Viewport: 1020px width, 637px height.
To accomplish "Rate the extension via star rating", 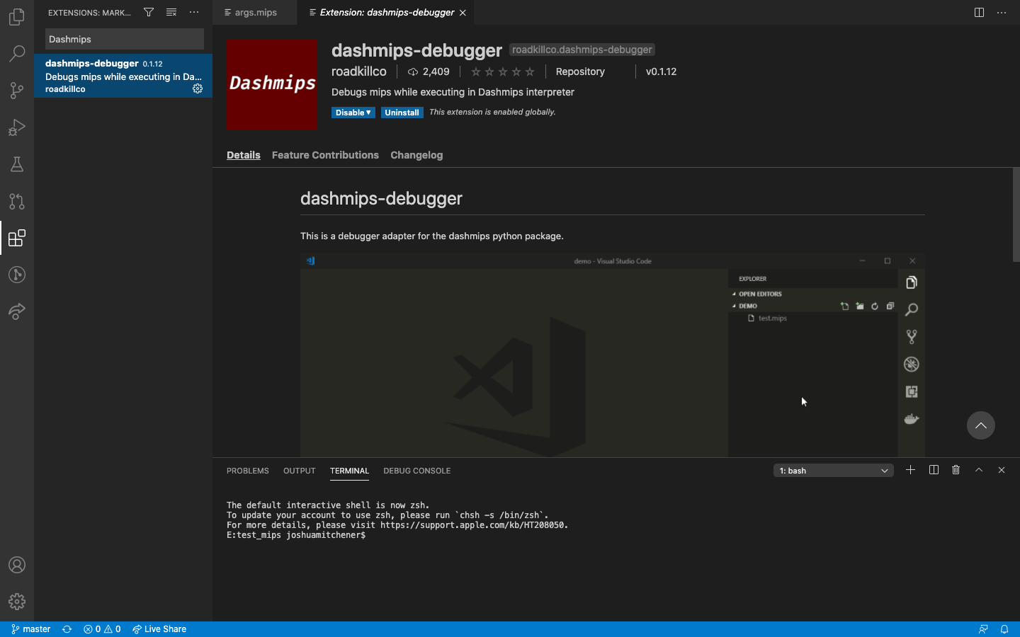I will 503,71.
